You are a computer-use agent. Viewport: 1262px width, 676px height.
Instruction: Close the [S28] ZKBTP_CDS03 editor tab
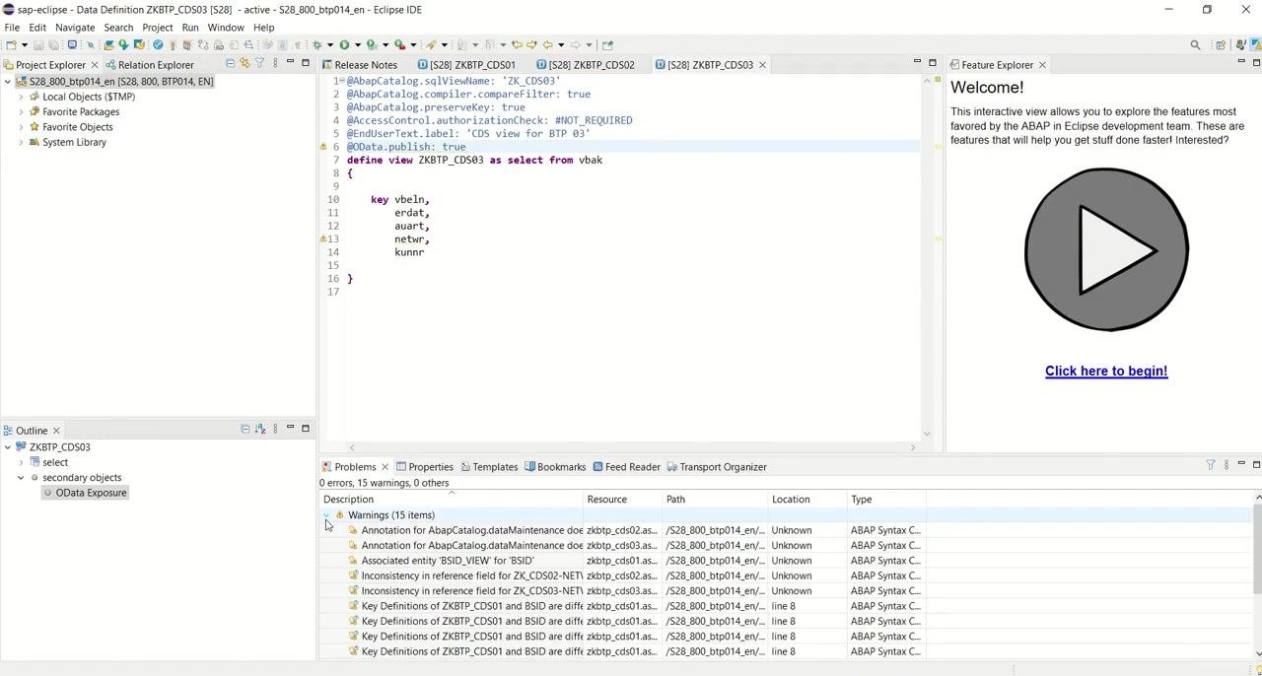[762, 65]
